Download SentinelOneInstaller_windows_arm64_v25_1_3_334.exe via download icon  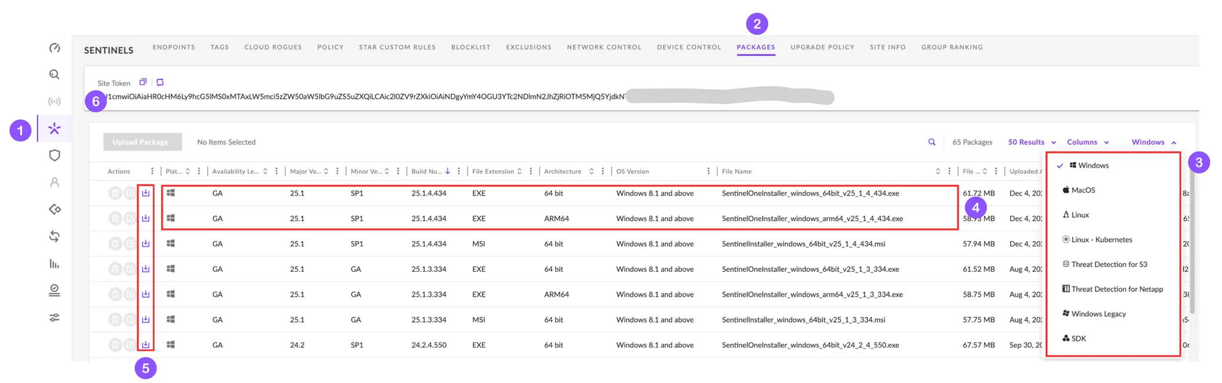pos(146,294)
